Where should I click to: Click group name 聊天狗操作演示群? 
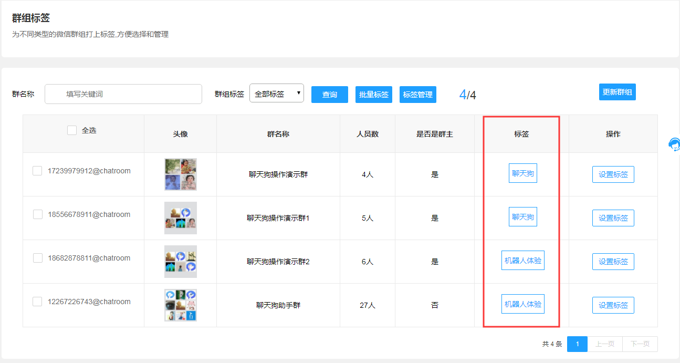tap(278, 174)
